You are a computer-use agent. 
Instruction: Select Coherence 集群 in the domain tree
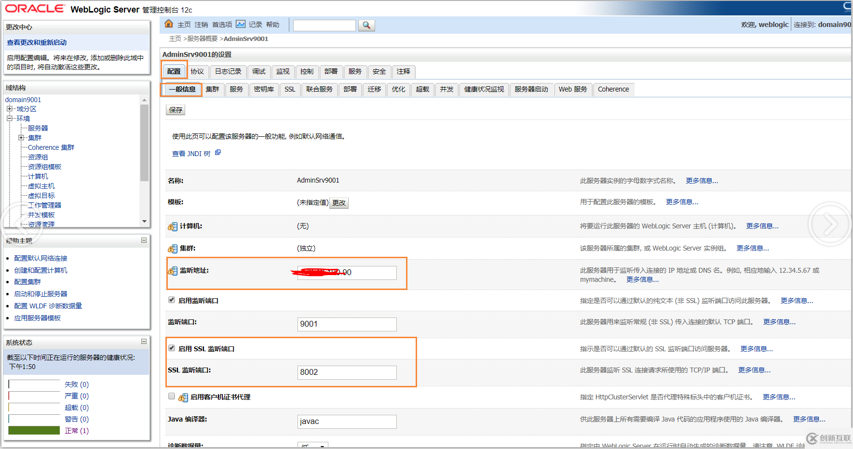(x=51, y=147)
